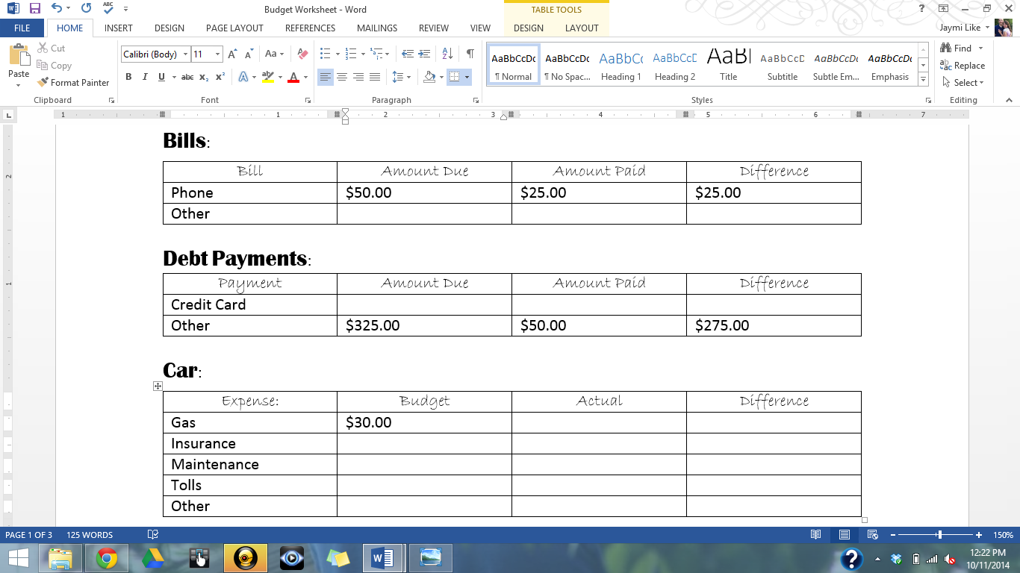Open the Font Size dropdown
The height and width of the screenshot is (573, 1020).
217,54
